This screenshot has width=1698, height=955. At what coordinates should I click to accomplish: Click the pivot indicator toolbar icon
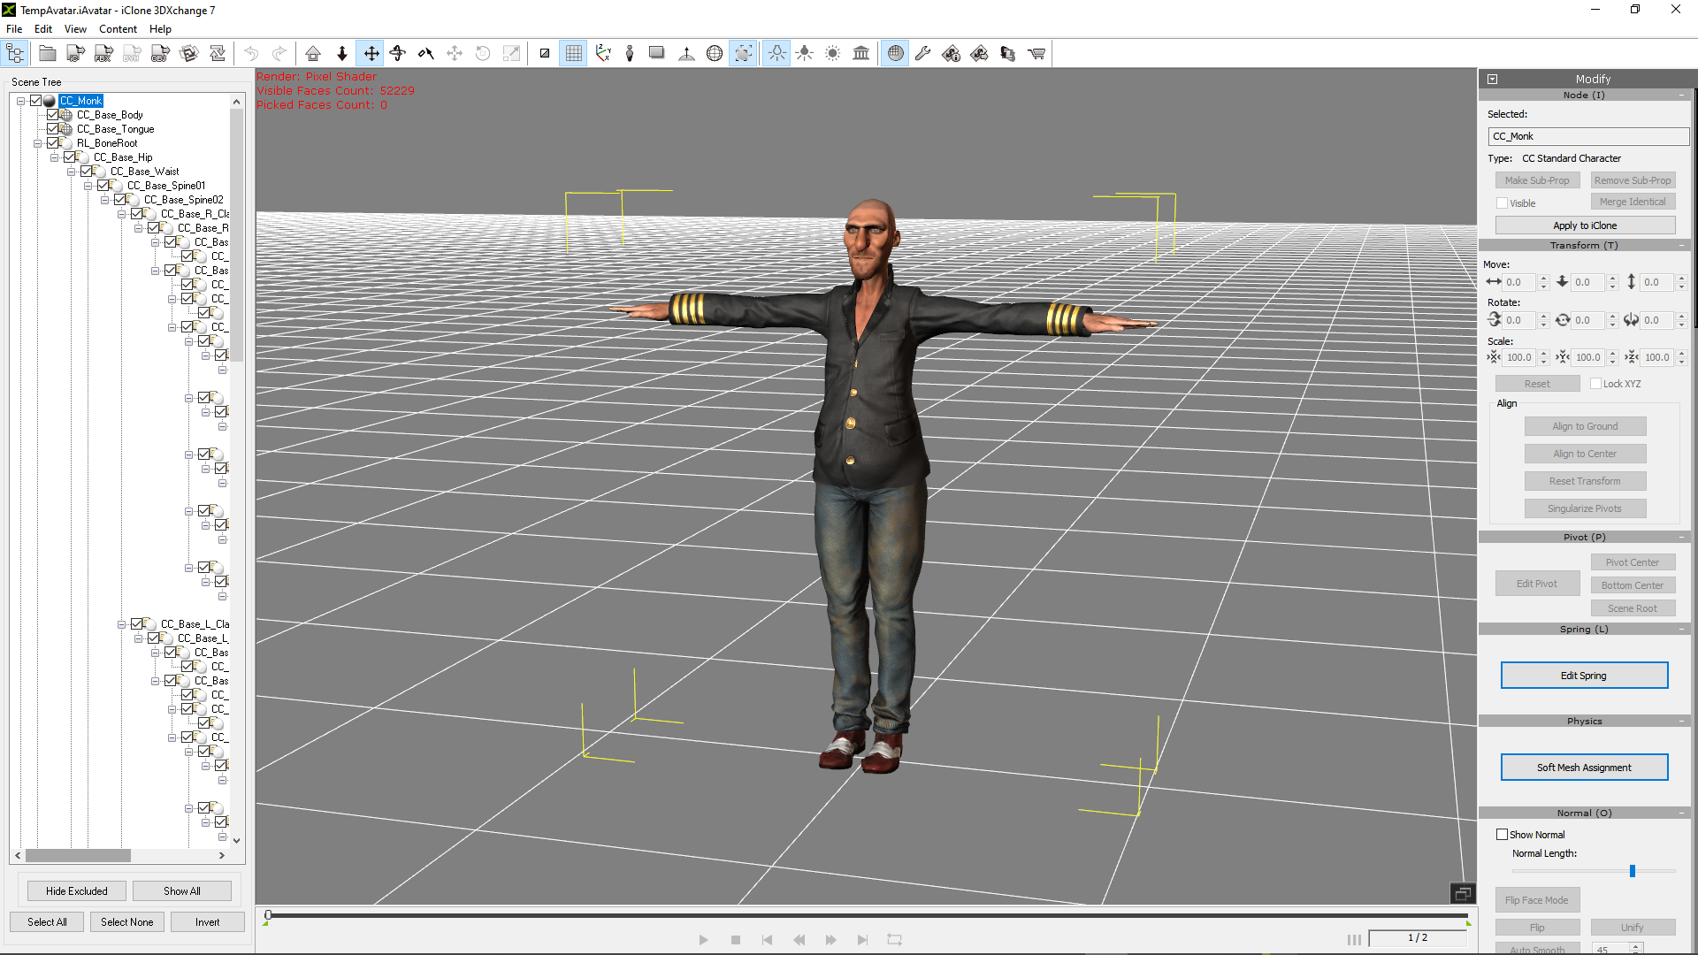[686, 54]
